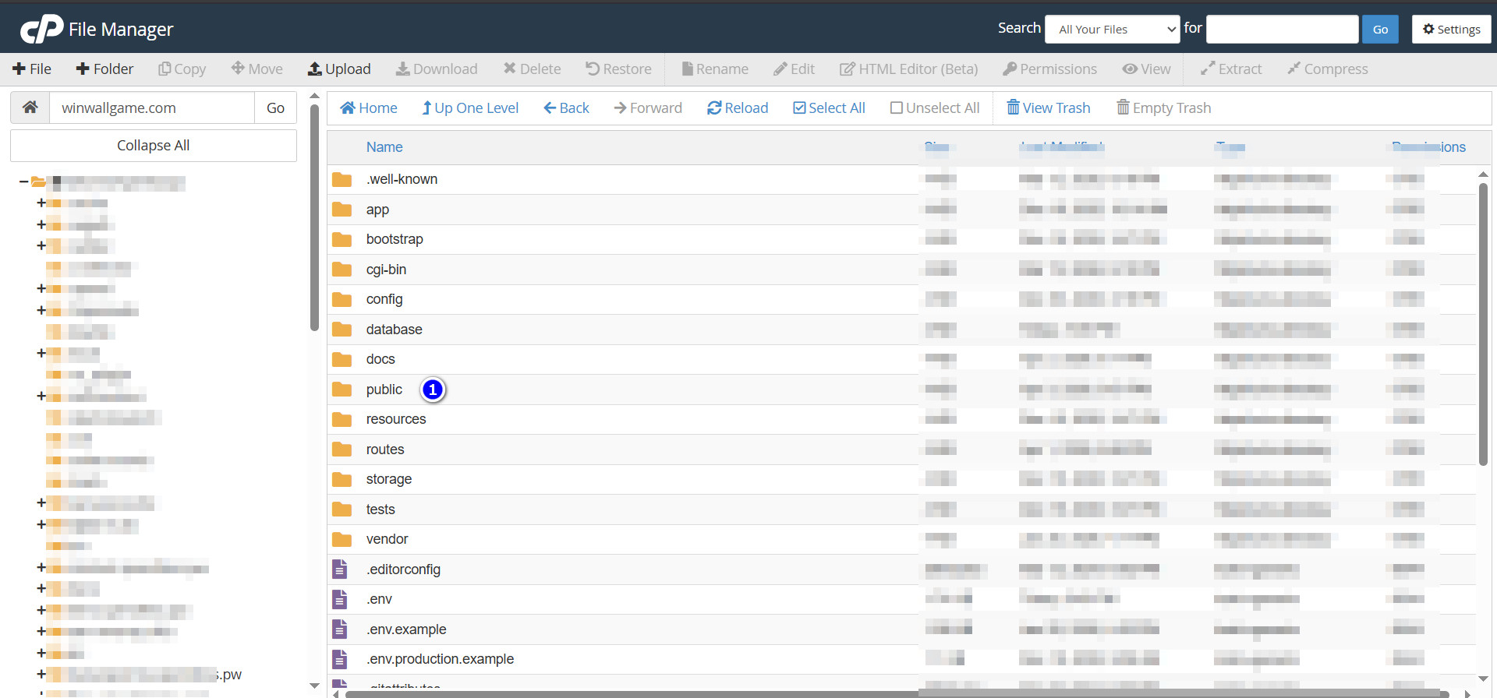
Task: Focus the search text field
Action: 1283,30
